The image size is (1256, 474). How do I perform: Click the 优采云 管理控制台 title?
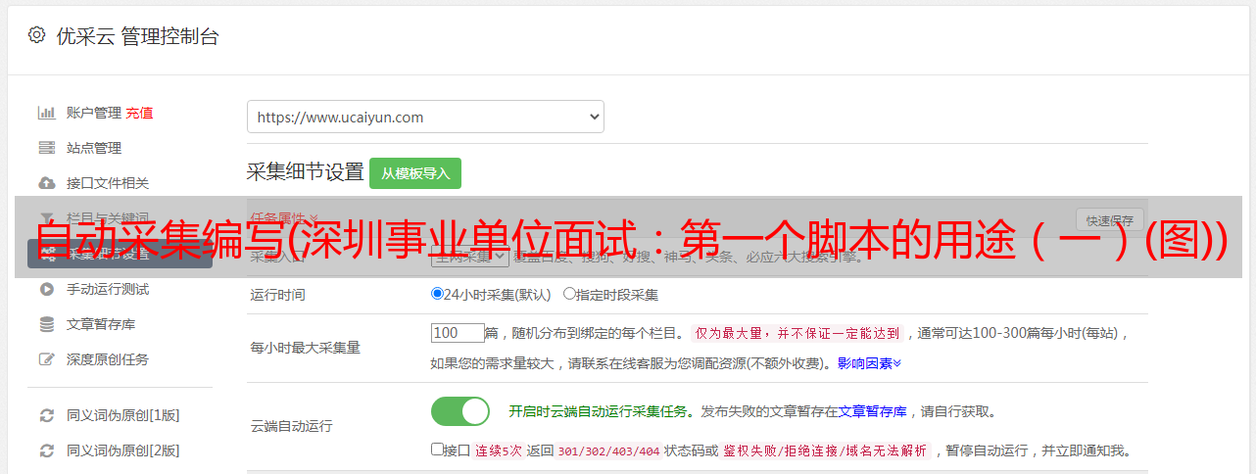pyautogui.click(x=136, y=36)
